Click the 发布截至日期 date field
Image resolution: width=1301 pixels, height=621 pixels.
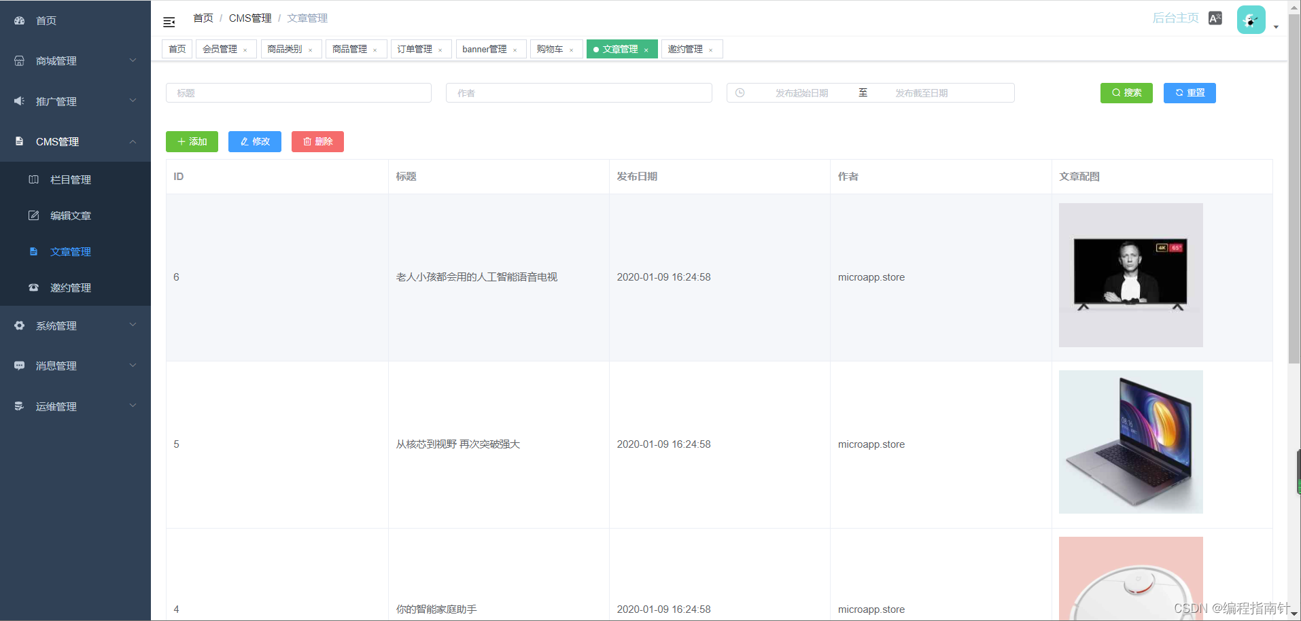[x=922, y=93]
